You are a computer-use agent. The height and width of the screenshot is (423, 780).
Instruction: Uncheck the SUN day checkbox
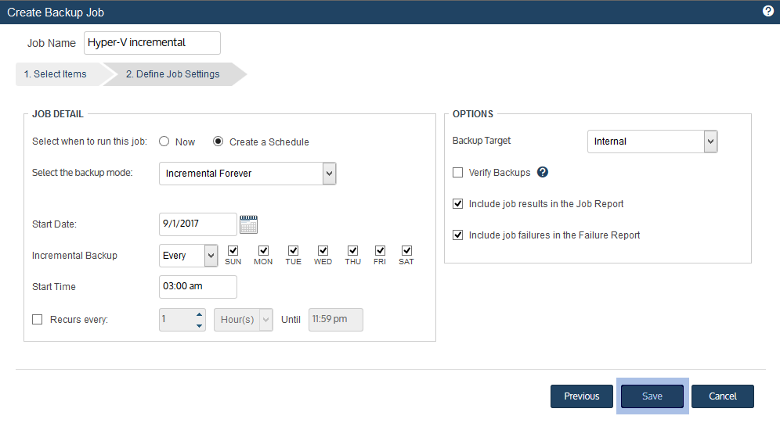click(x=233, y=251)
